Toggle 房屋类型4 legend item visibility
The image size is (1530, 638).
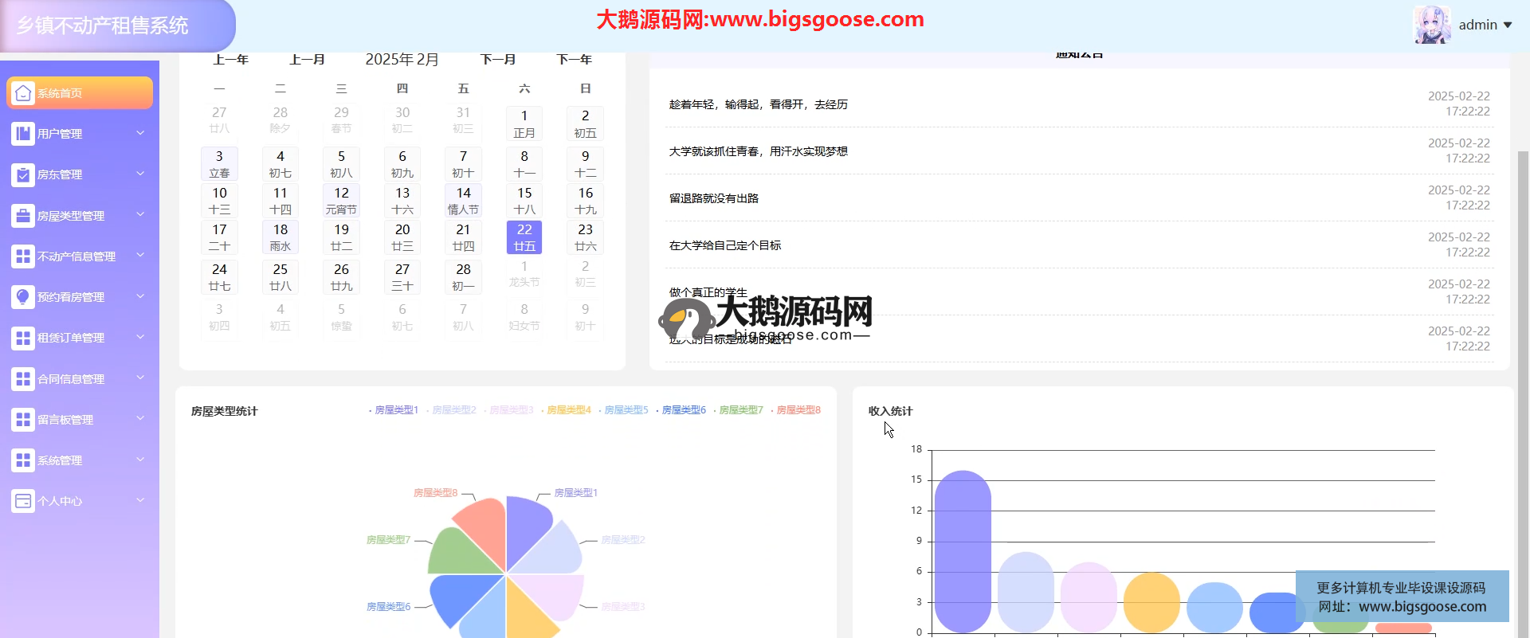(x=568, y=410)
